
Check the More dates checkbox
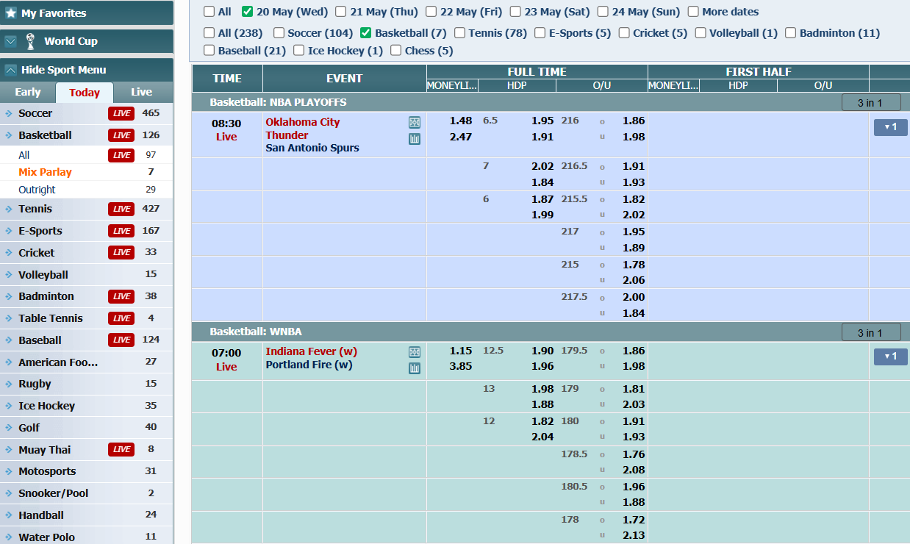[693, 12]
